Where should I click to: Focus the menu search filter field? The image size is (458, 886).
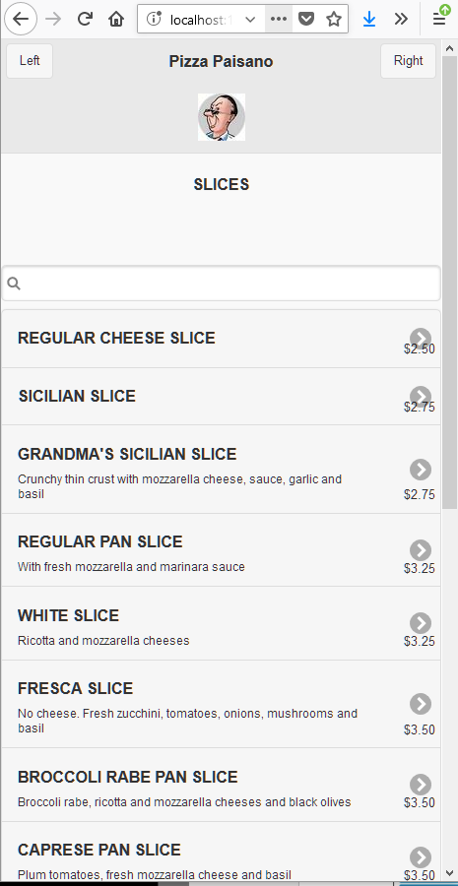click(221, 284)
